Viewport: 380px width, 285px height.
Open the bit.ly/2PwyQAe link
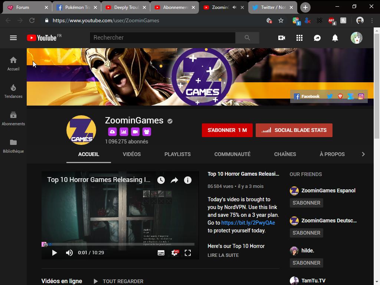pos(248,223)
